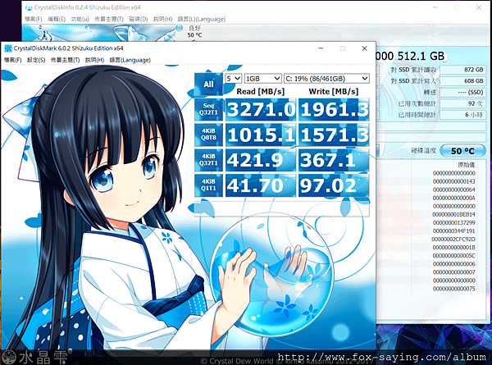Click the 608 GB host writes value

coord(463,81)
